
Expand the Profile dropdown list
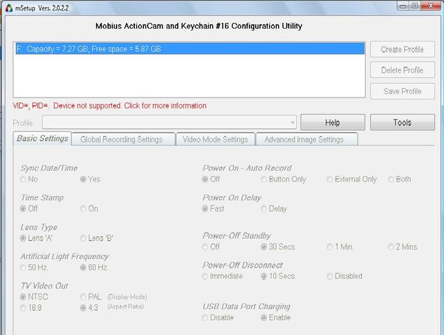click(292, 122)
